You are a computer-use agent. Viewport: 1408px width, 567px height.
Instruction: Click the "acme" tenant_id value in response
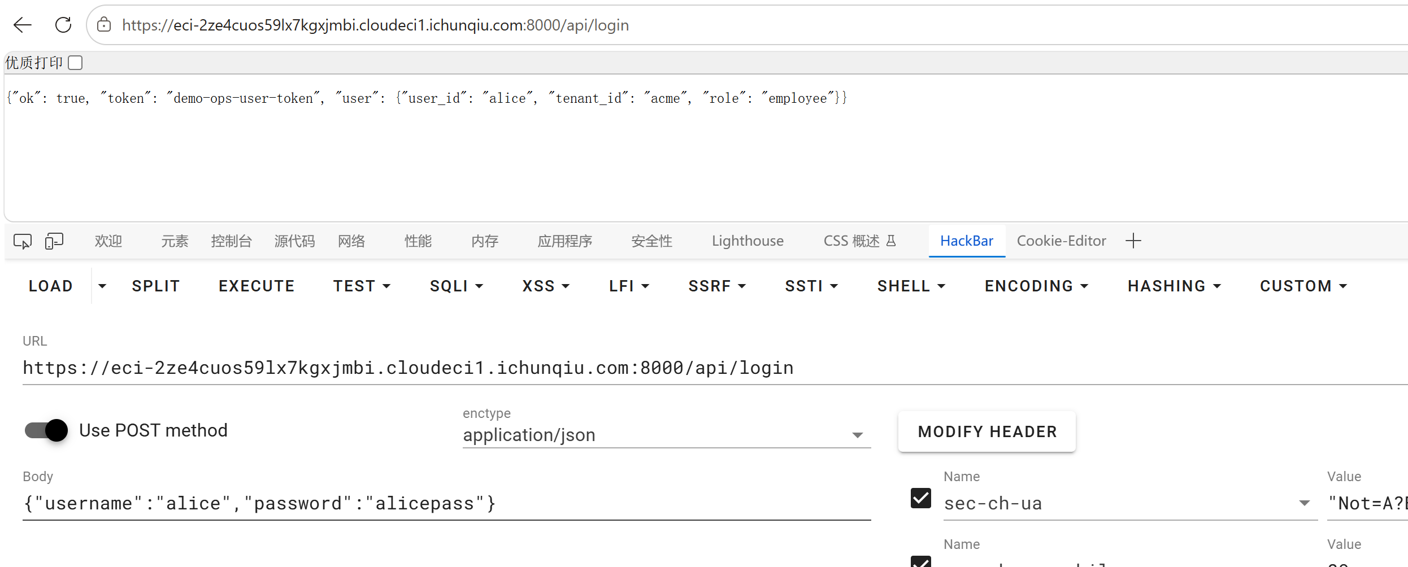(666, 98)
